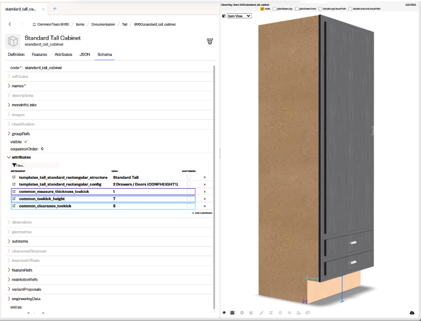
Task: Go to CommonTests breadcrumb
Action: point(51,24)
